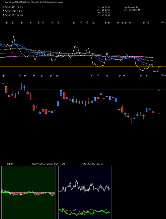The image size is (166, 219).
Task: Click the 'Pre V: 3.028 M' value
Action: [132, 10]
